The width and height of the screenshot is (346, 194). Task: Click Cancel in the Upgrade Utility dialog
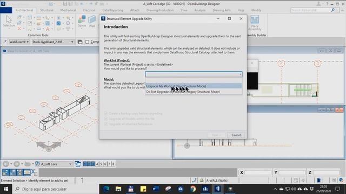coord(236,135)
